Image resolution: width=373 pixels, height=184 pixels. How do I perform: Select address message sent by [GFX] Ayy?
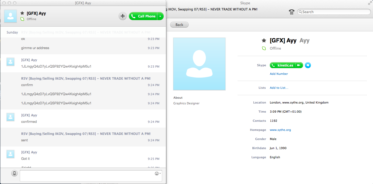coord(56,67)
